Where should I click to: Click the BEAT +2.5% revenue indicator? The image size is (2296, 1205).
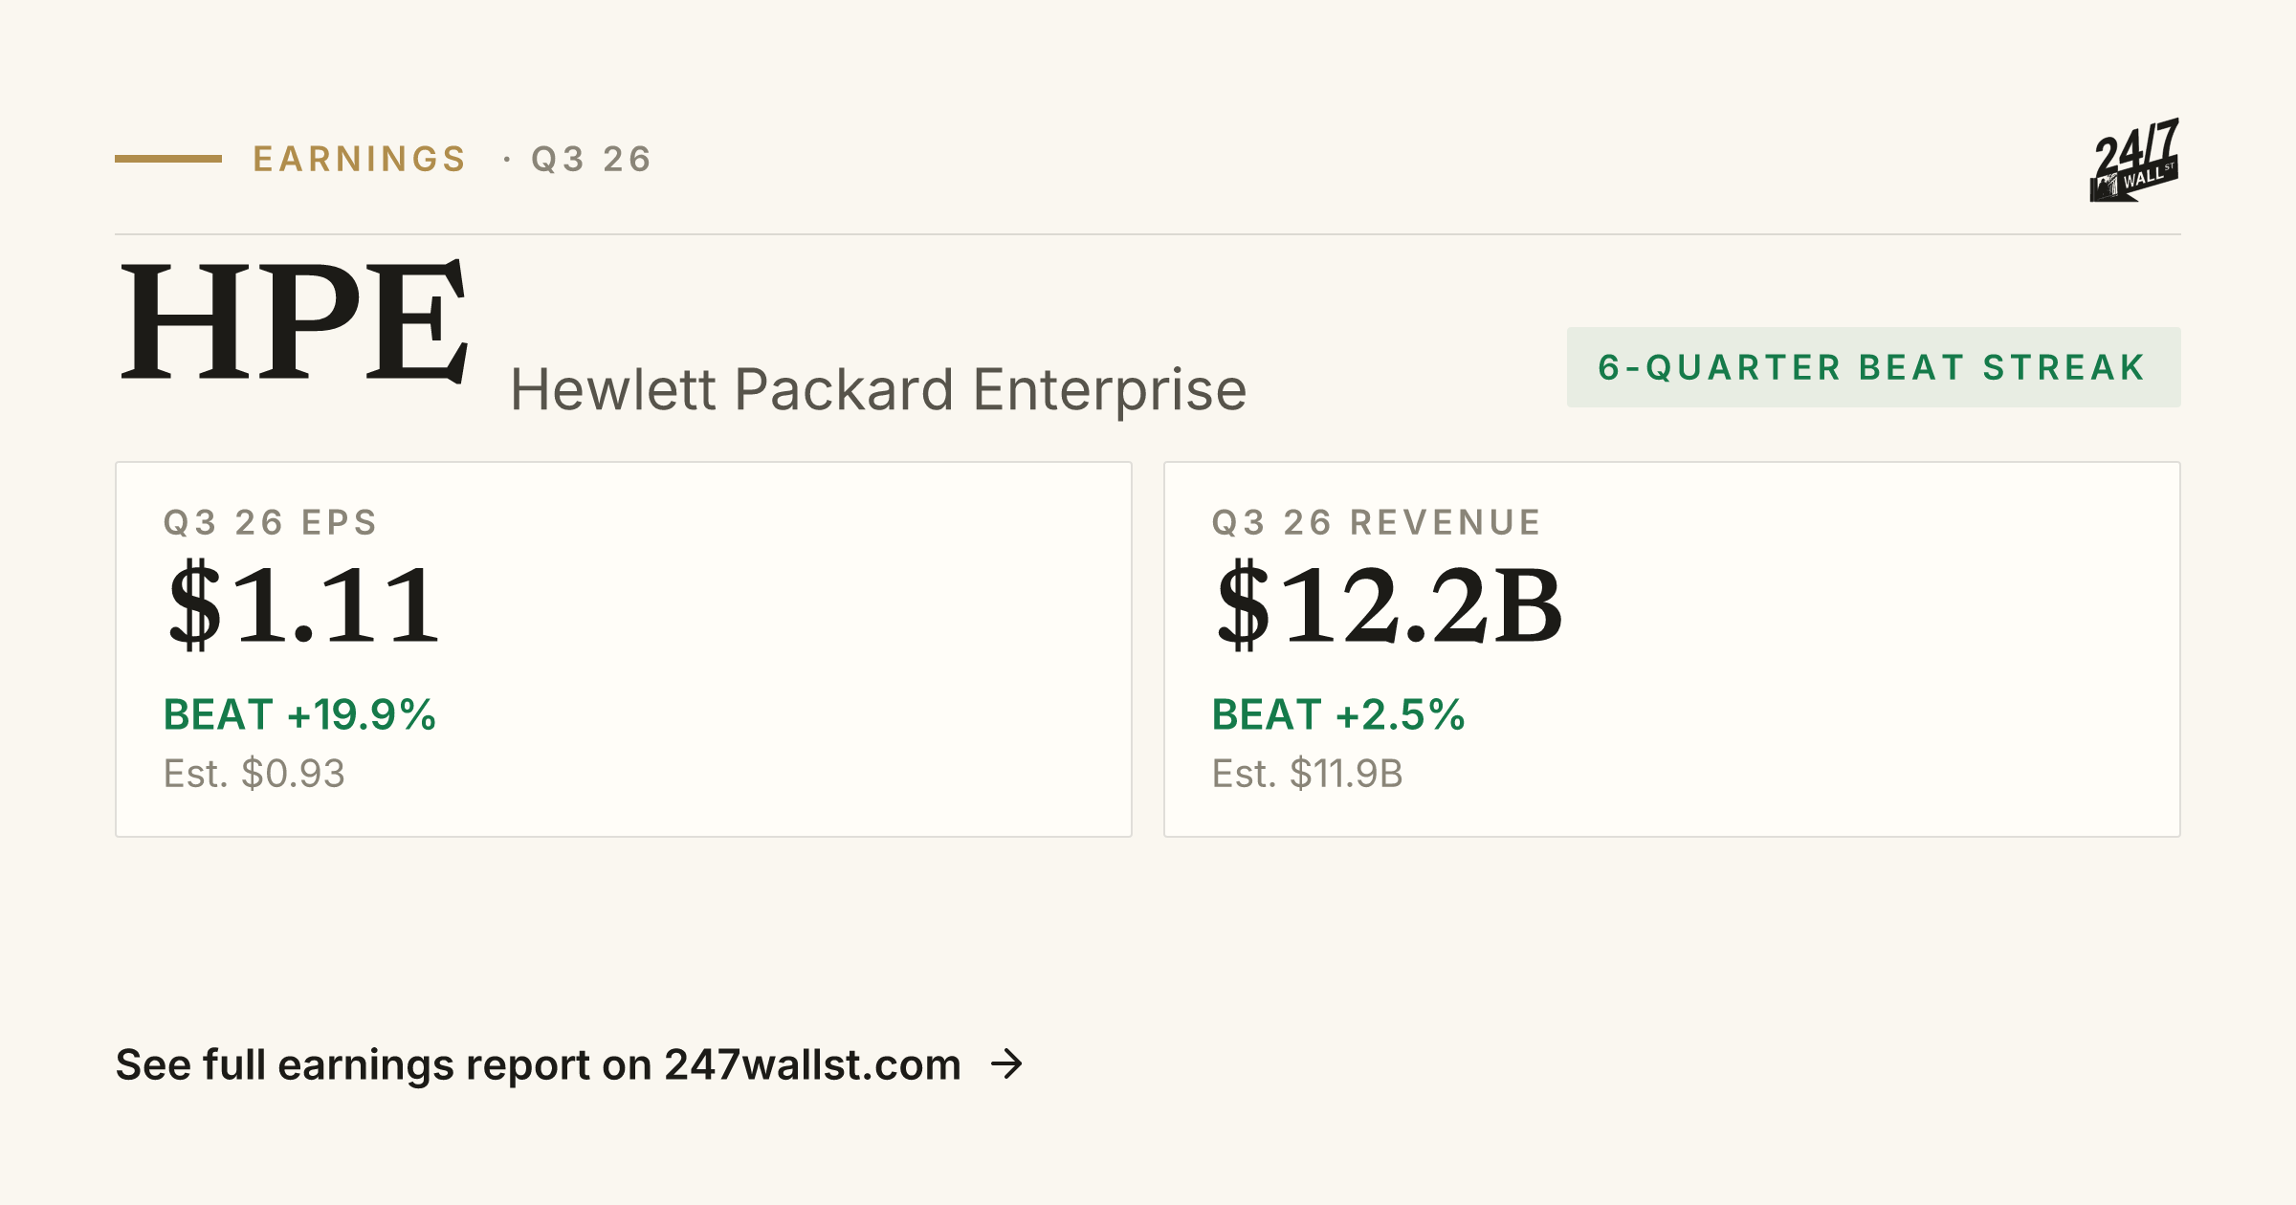1338,714
